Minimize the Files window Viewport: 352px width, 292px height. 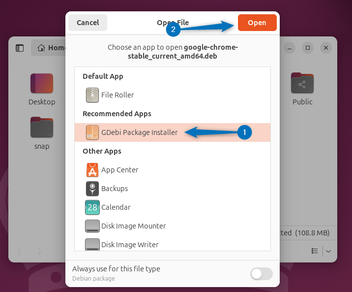pyautogui.click(x=290, y=48)
